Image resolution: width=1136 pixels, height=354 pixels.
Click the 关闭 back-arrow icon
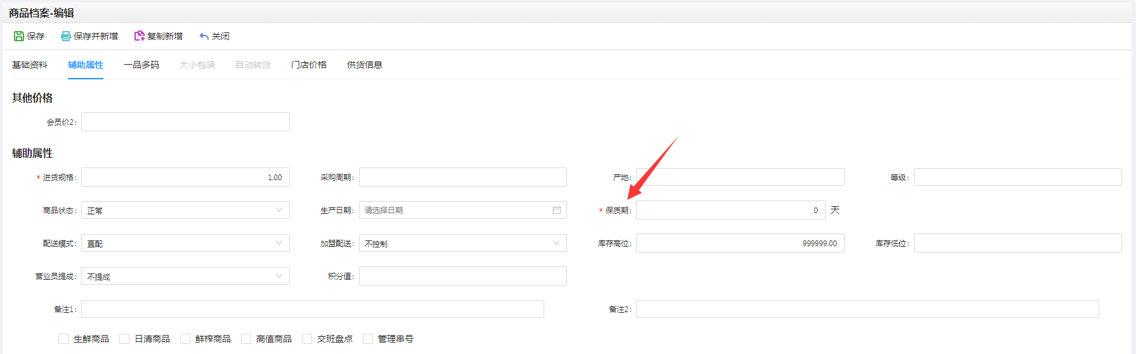(x=204, y=36)
